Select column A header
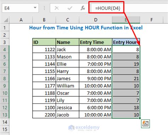 [x=21, y=20]
